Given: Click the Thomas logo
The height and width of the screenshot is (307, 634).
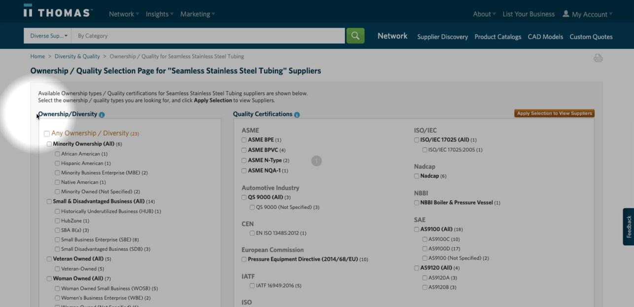Looking at the screenshot, I should coord(58,12).
